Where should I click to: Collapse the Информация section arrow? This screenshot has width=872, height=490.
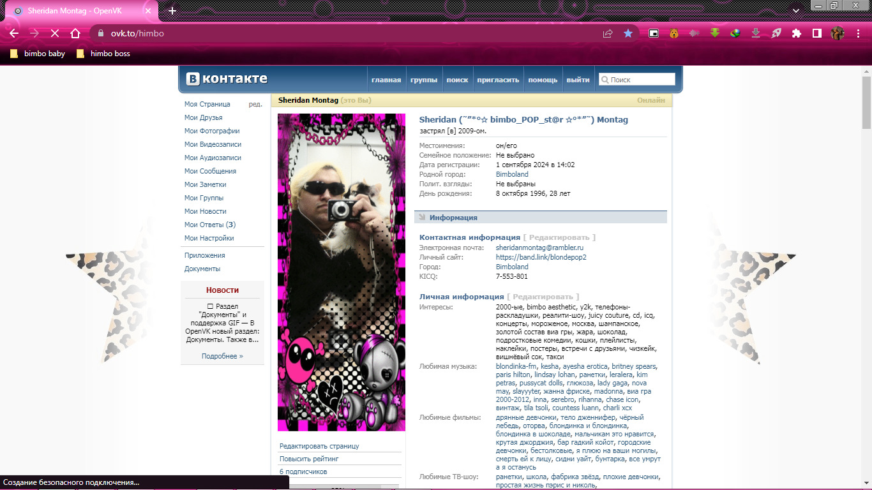click(x=422, y=218)
